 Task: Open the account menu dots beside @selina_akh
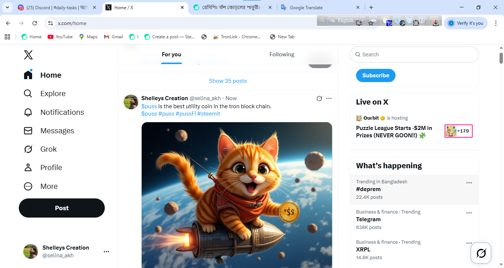click(106, 251)
